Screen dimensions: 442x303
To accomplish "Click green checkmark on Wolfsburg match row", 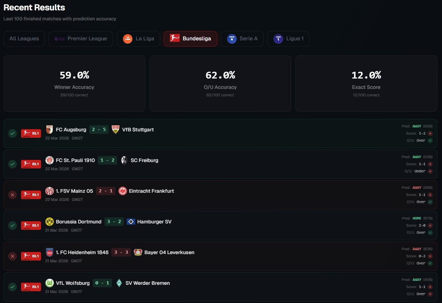I will 12,287.
